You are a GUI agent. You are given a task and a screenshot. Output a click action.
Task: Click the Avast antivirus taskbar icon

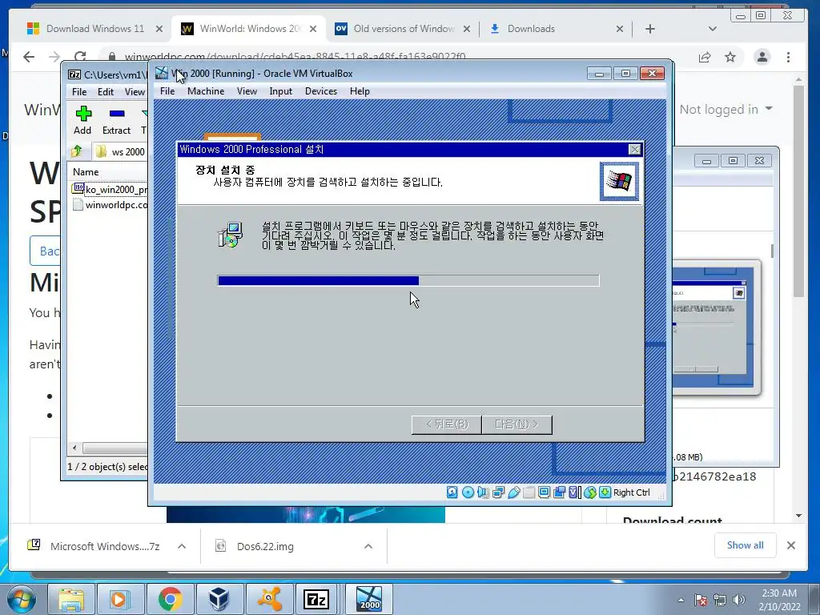269,599
